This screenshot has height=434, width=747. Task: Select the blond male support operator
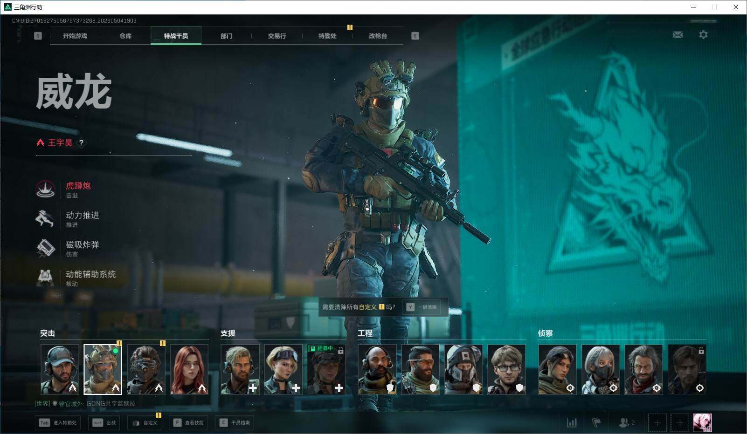pos(240,369)
